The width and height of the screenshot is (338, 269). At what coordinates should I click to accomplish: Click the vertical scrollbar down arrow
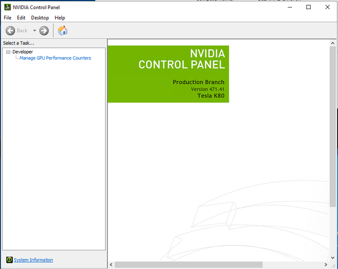pos(332,257)
